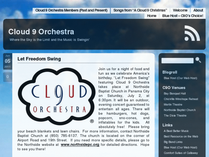Image resolution: width=209 pixels, height=157 pixels.
Task: Navigate to Home in the menu
Action: pos(152,16)
